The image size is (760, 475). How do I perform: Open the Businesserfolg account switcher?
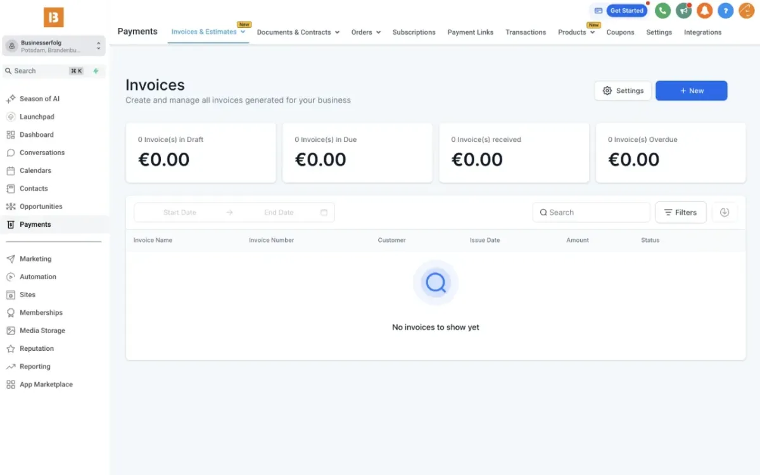pyautogui.click(x=54, y=46)
